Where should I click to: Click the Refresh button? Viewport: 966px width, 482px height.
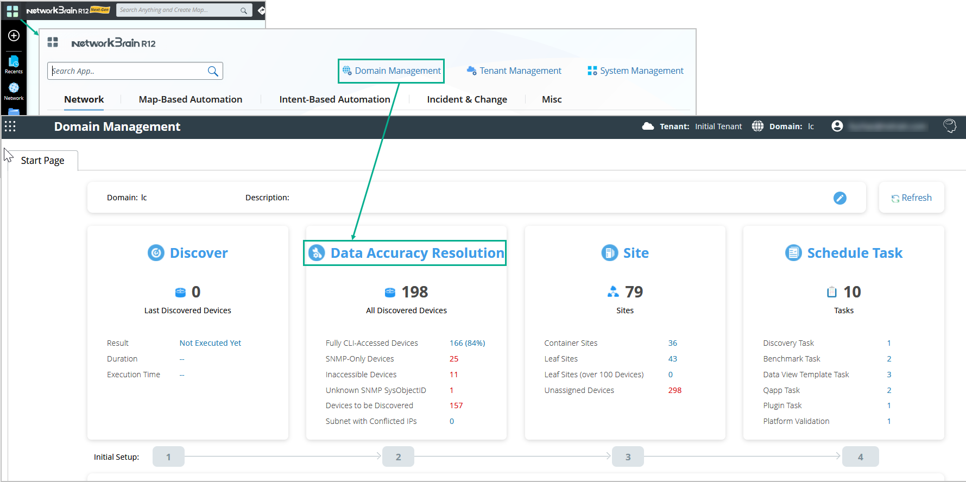(911, 198)
